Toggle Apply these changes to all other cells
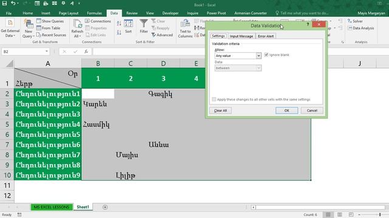The image size is (389, 218). 214,99
